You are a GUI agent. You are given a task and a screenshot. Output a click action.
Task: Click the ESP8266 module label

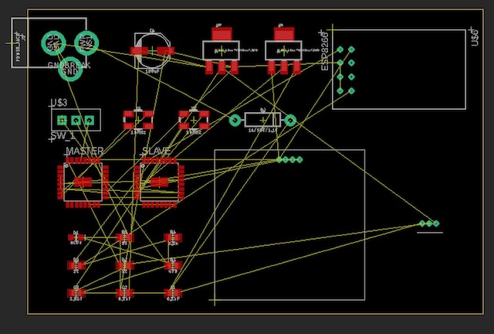coord(325,51)
